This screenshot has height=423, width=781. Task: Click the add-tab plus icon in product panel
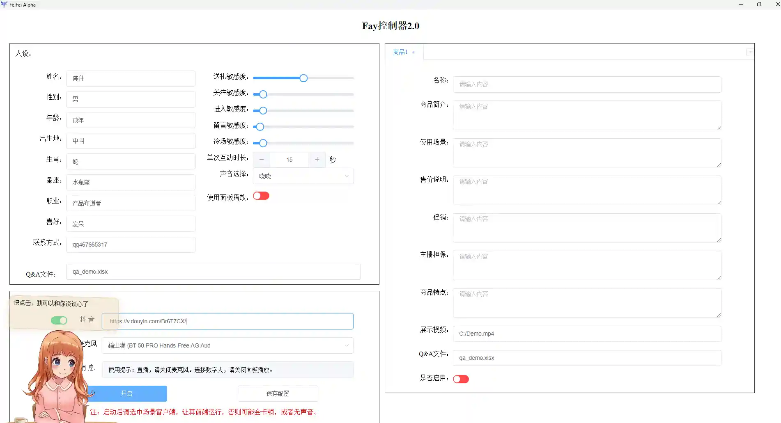pyautogui.click(x=749, y=52)
